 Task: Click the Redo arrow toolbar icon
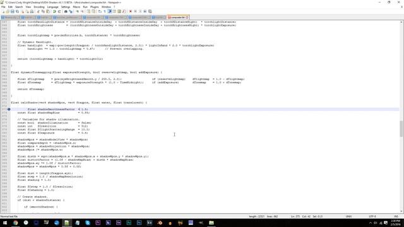[59, 11]
